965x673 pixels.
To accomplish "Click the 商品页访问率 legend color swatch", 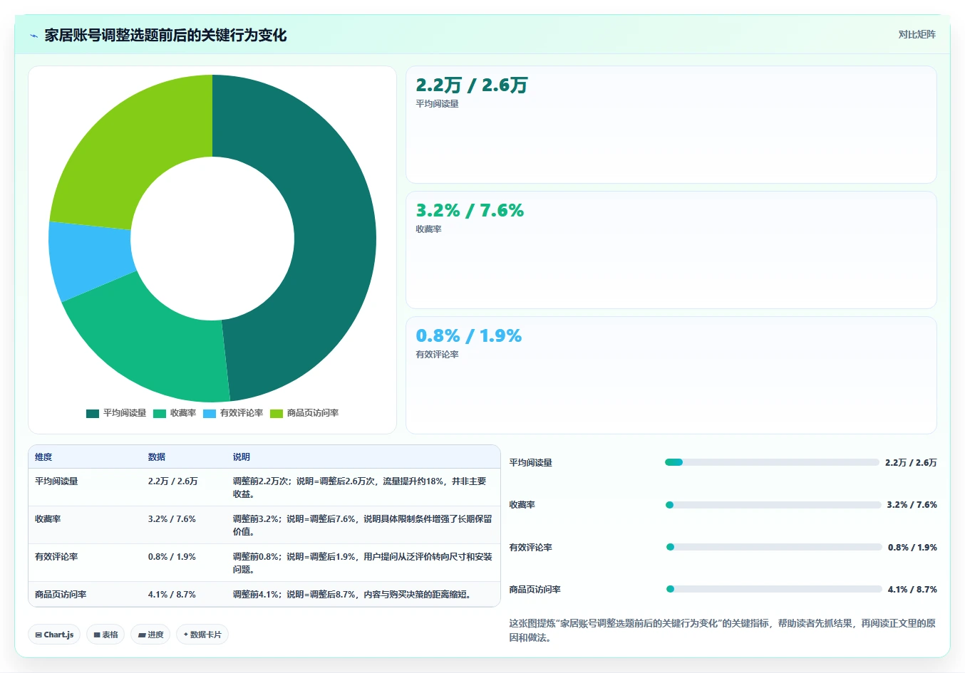I will point(277,413).
